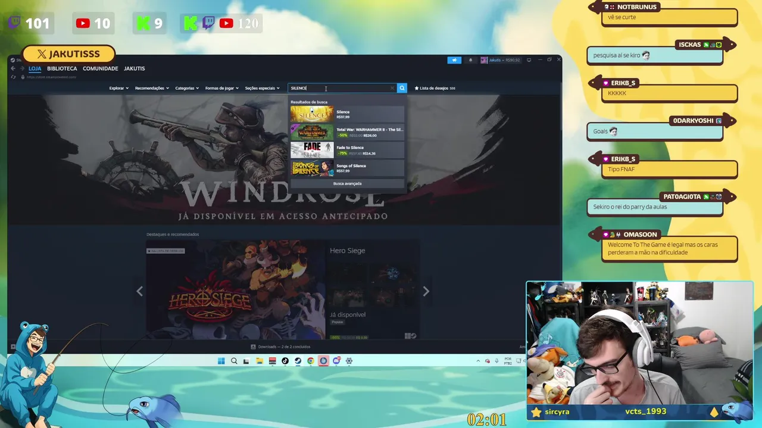762x428 pixels.
Task: Show next featured game with right arrow
Action: point(426,291)
